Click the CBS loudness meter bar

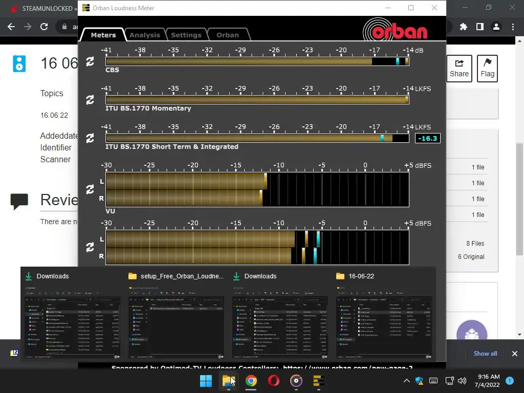click(257, 61)
